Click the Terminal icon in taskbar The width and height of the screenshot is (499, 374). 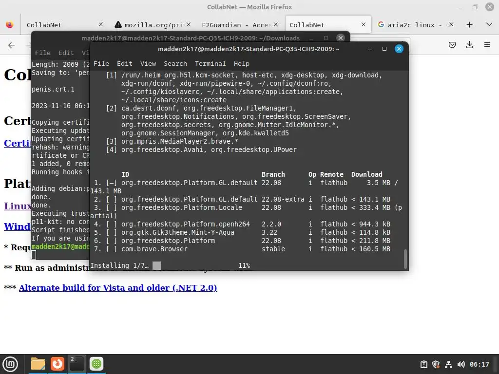77,364
